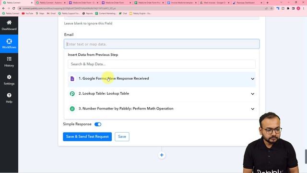This screenshot has width=307, height=173.
Task: Bookmark this page with the star icon
Action: (272, 9)
